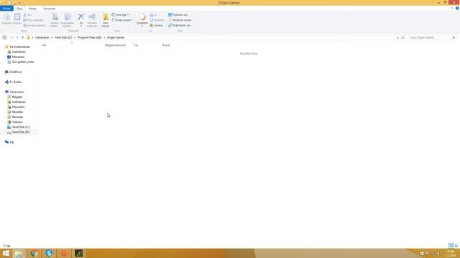The width and height of the screenshot is (460, 258).
Task: Click the Kısayol yapıştır ribbon item
Action: 34,26
